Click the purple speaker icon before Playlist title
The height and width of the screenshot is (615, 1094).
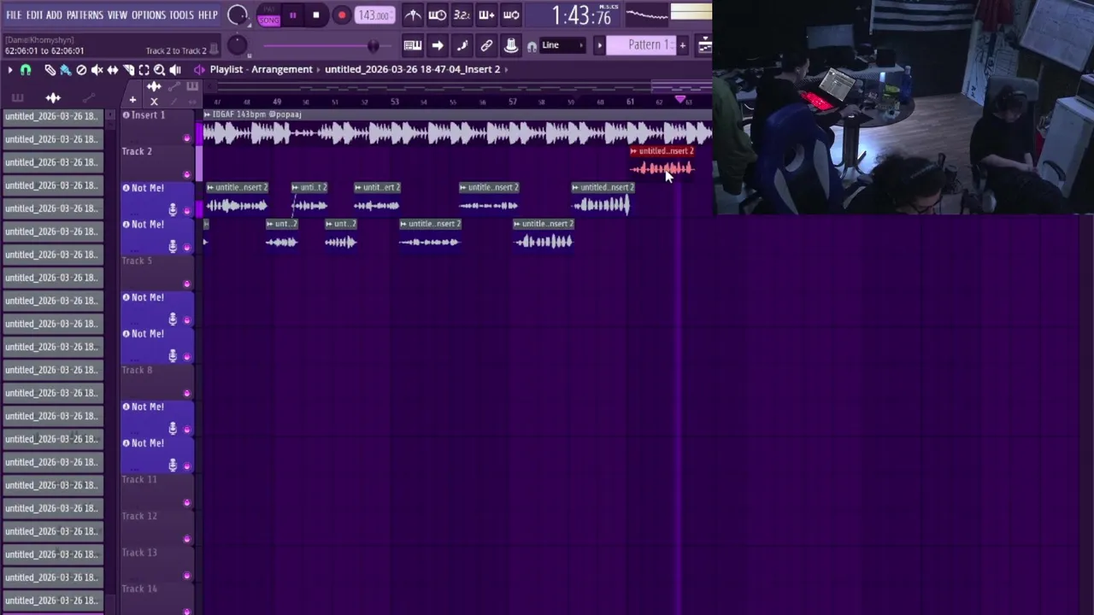coord(199,69)
